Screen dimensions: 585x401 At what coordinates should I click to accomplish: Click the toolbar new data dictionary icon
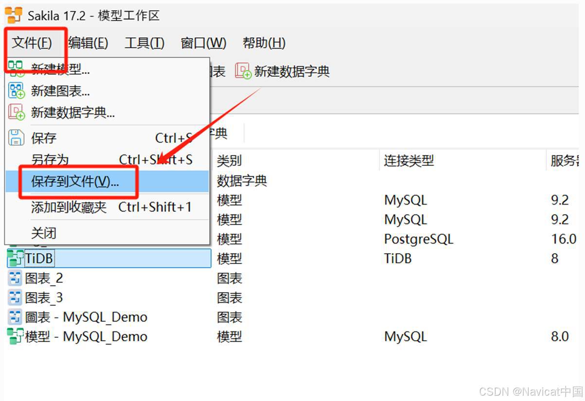click(243, 71)
